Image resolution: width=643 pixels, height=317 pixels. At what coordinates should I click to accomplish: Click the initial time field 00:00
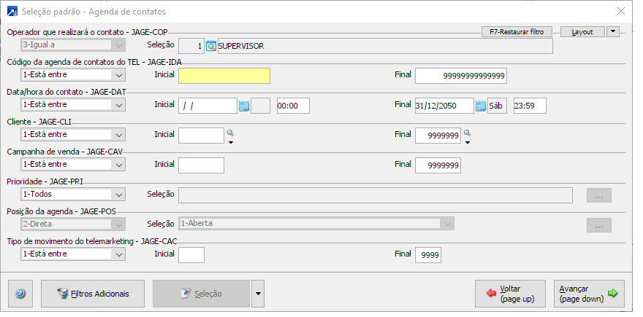coord(293,106)
